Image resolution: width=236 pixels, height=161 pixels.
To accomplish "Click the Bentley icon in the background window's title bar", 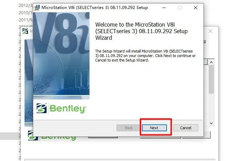I will [25, 31].
